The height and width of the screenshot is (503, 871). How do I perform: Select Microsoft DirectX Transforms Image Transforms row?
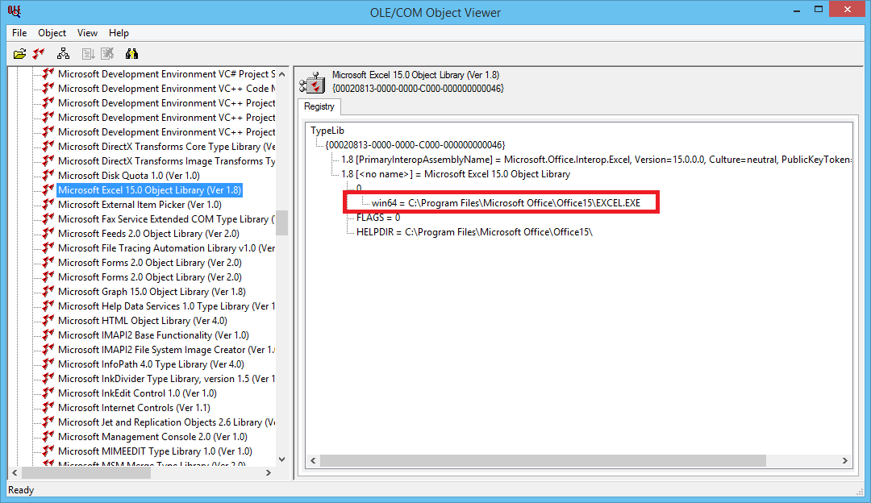[x=166, y=161]
